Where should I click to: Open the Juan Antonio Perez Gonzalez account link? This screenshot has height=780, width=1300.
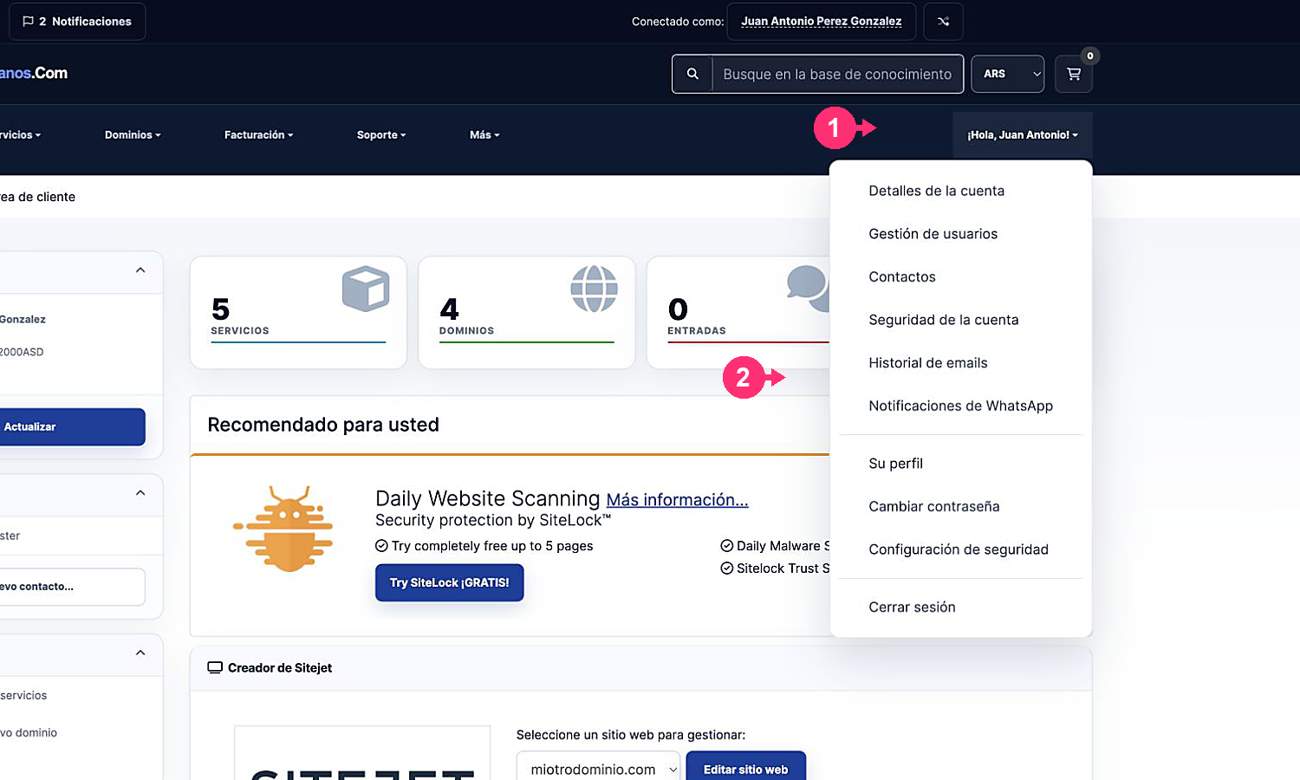point(821,22)
